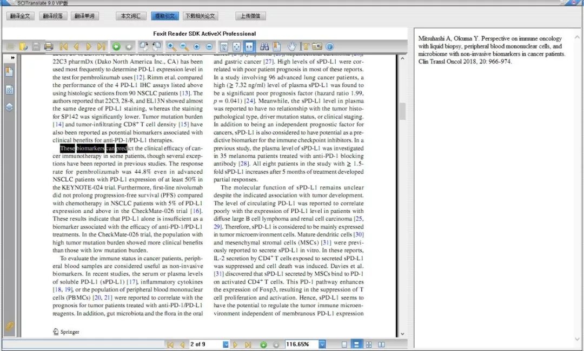Open reference link [24]

pos(249,101)
